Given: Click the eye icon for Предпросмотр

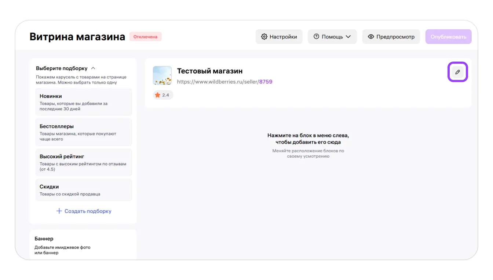Looking at the screenshot, I should (x=371, y=37).
